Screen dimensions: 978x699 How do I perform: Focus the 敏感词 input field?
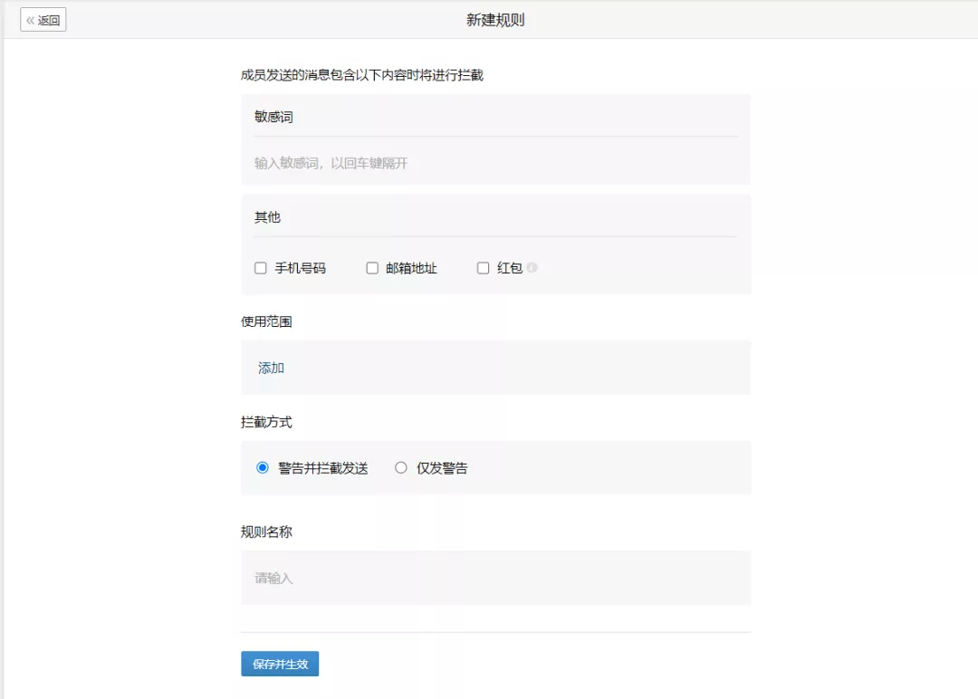click(x=496, y=163)
